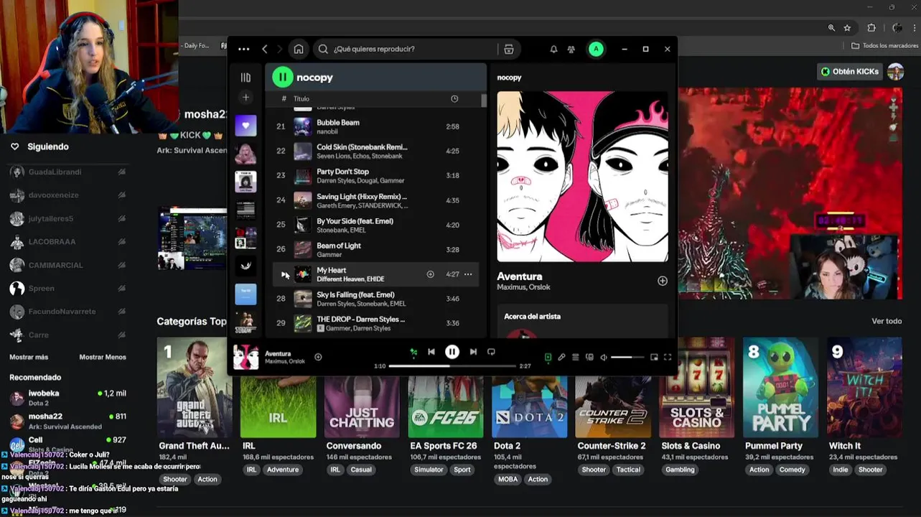Pause playback in the bottom player
The height and width of the screenshot is (517, 921).
[x=452, y=352]
